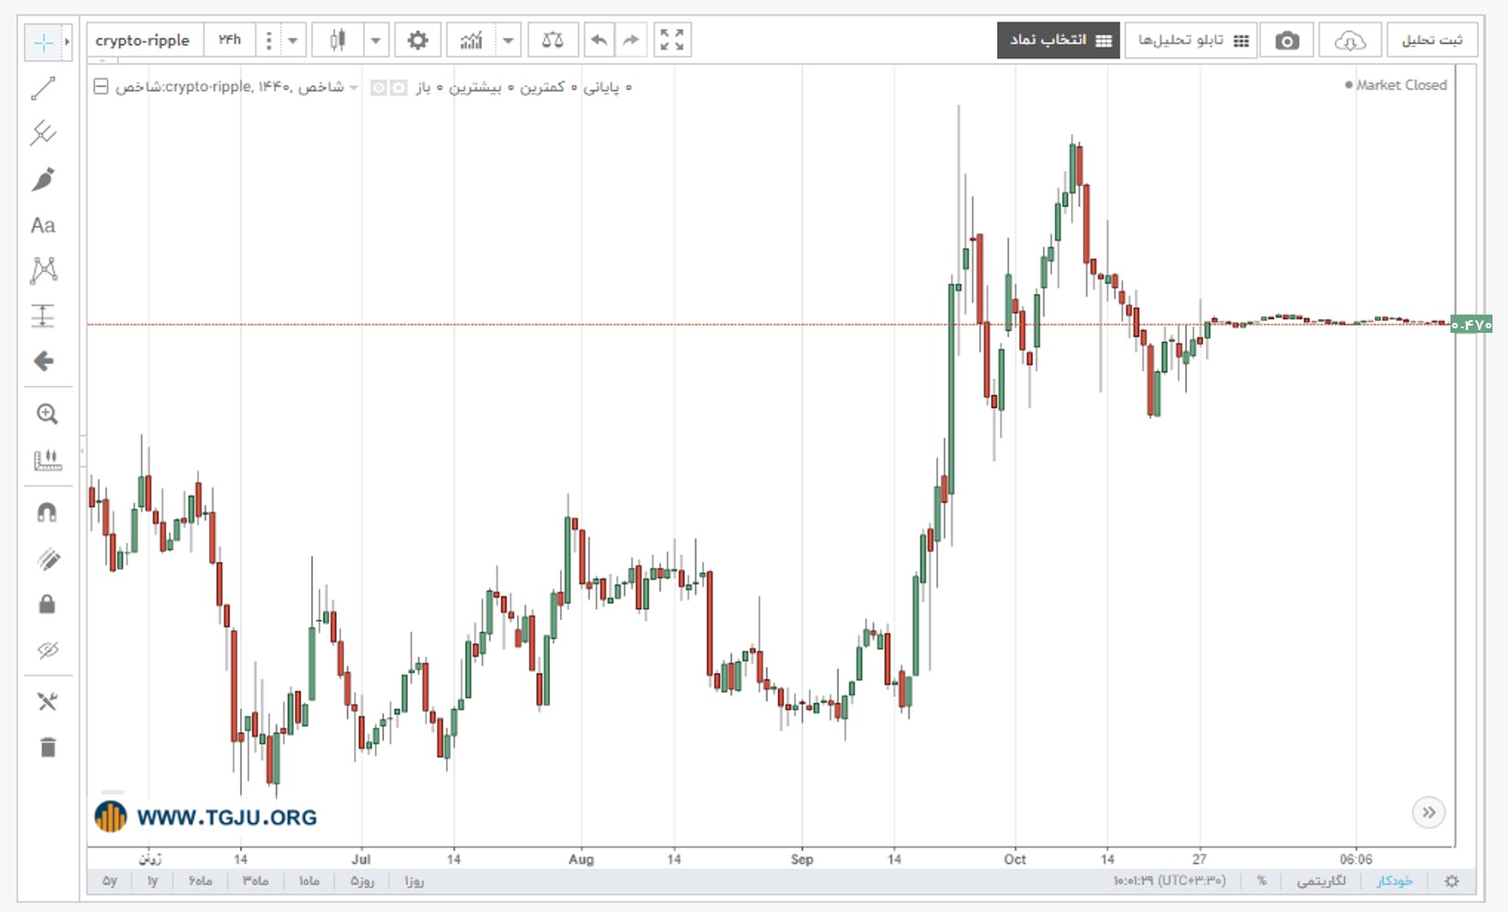Take a chart snapshot with camera
This screenshot has height=912, width=1508.
1286,40
